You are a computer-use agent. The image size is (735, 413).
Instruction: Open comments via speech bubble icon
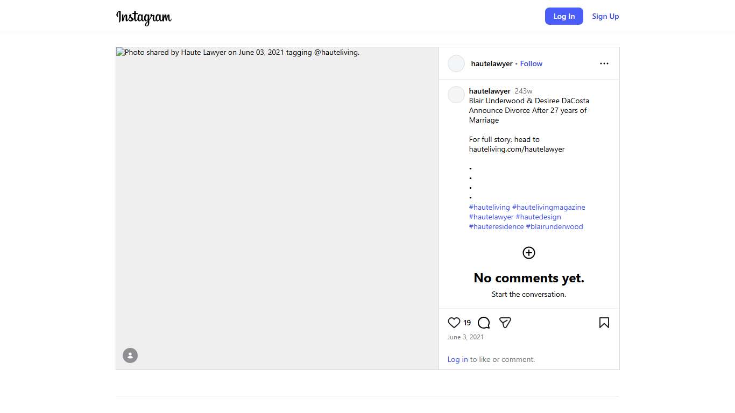(484, 323)
